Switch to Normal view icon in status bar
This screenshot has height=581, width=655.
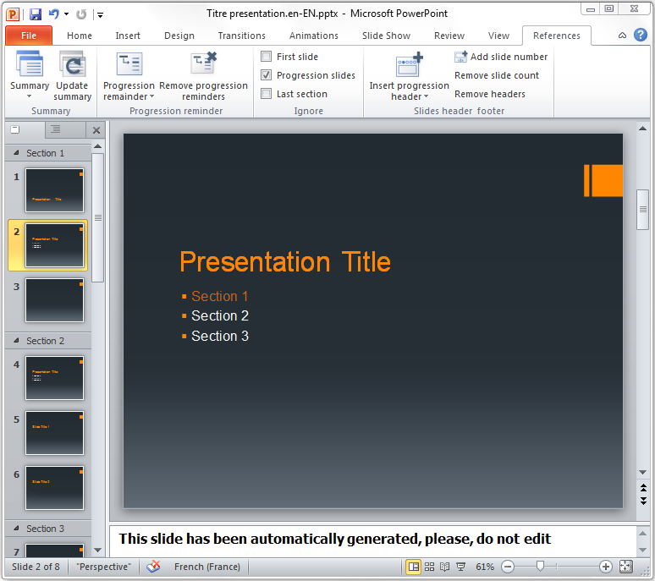pos(414,567)
